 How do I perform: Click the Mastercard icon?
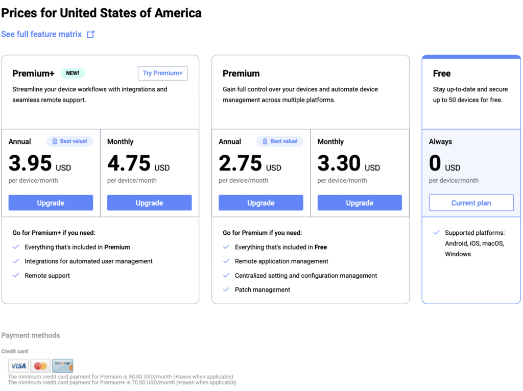click(x=41, y=365)
